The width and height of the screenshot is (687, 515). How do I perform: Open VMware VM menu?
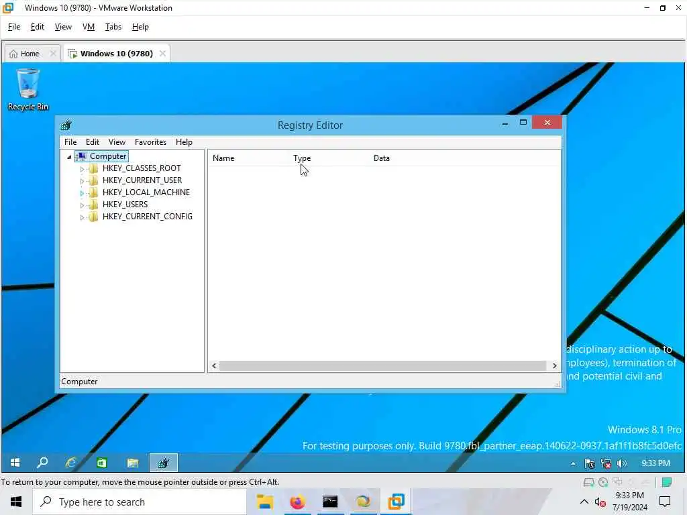point(89,27)
